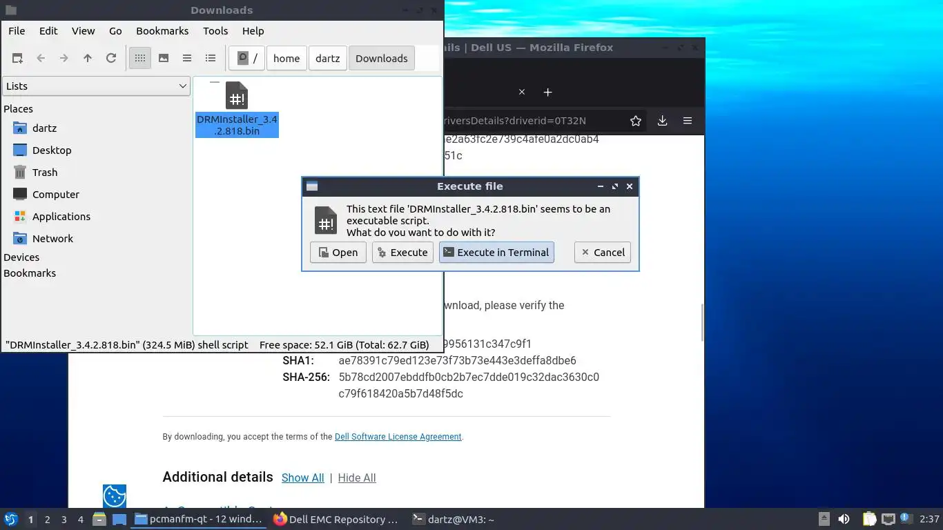Open the Help menu in file manager
Image resolution: width=943 pixels, height=530 pixels.
253,31
